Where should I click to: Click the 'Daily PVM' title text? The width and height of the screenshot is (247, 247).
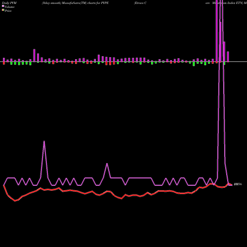9,3
